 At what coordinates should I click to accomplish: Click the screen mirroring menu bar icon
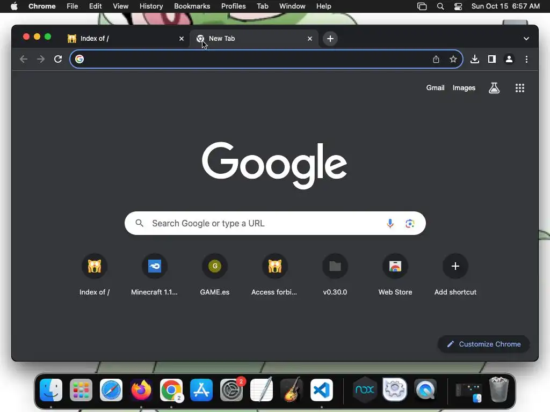pos(422,6)
